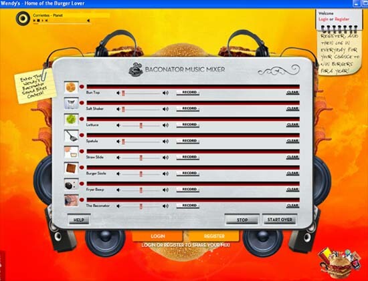Viewport: 368px width, 281px height.
Task: Clear the Straw Slide track
Action: click(x=292, y=158)
